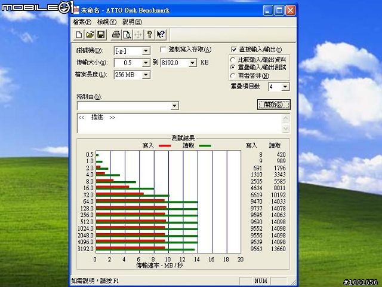Select 比較輸入/輸出資料 radio button

(233, 60)
